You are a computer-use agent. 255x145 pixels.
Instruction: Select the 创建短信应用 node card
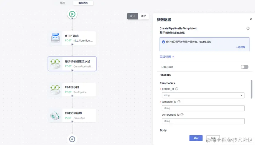tap(72, 115)
